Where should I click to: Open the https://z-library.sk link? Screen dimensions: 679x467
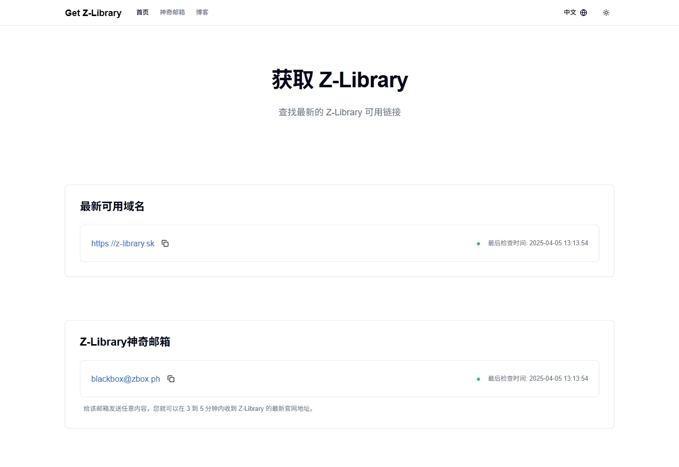123,243
